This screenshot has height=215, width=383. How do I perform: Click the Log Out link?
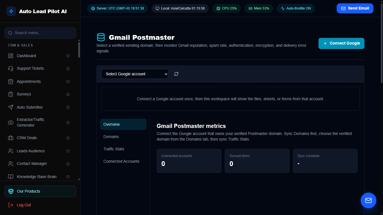pyautogui.click(x=24, y=205)
